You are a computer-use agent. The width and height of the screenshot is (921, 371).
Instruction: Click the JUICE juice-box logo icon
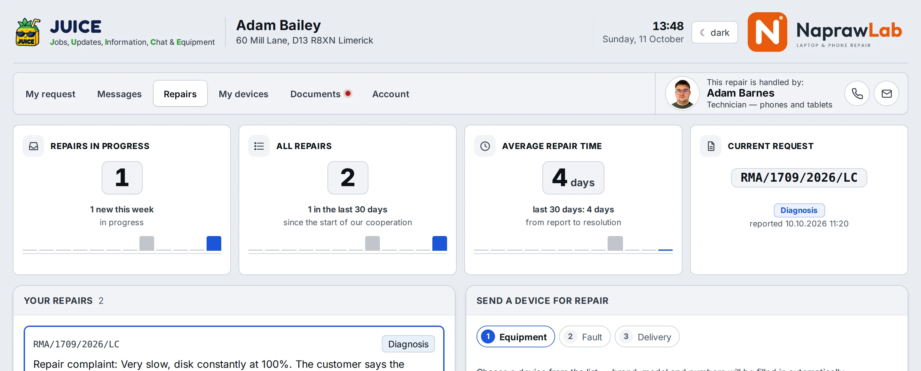point(28,32)
